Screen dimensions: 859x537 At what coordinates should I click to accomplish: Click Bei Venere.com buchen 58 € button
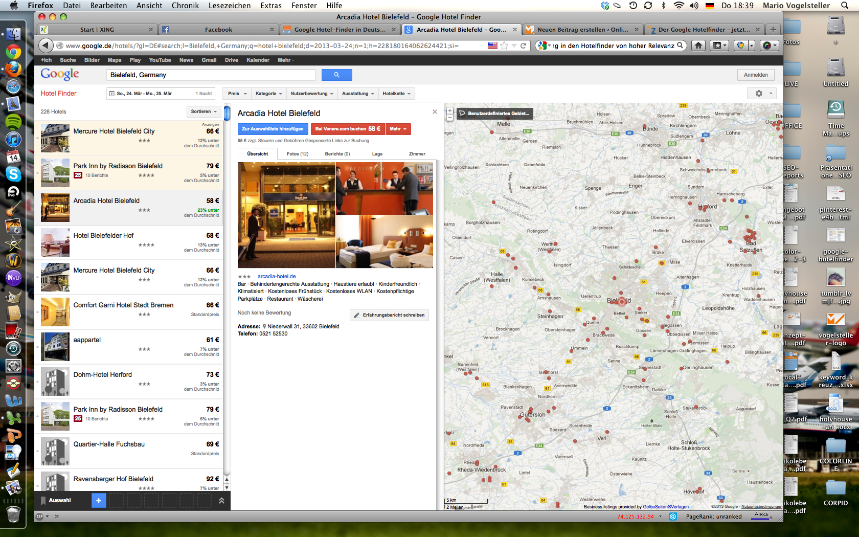click(348, 129)
